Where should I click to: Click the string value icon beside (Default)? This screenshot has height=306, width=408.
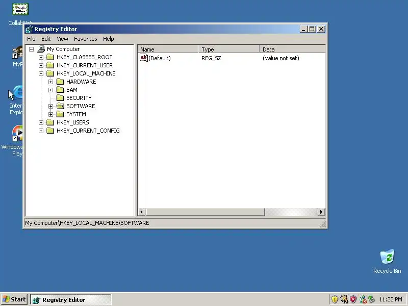point(144,58)
